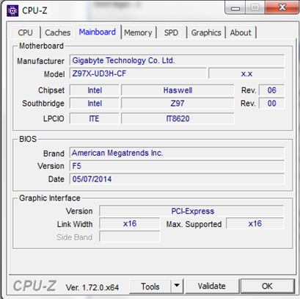Select the LPCIO chip IT8620
Screen dimensions: 300x299
point(178,118)
